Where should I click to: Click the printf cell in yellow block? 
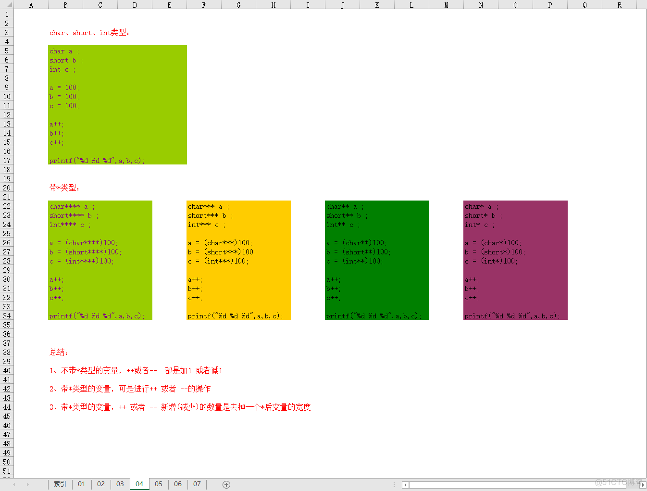235,316
